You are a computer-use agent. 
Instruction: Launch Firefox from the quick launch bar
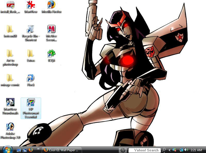coord(31,150)
